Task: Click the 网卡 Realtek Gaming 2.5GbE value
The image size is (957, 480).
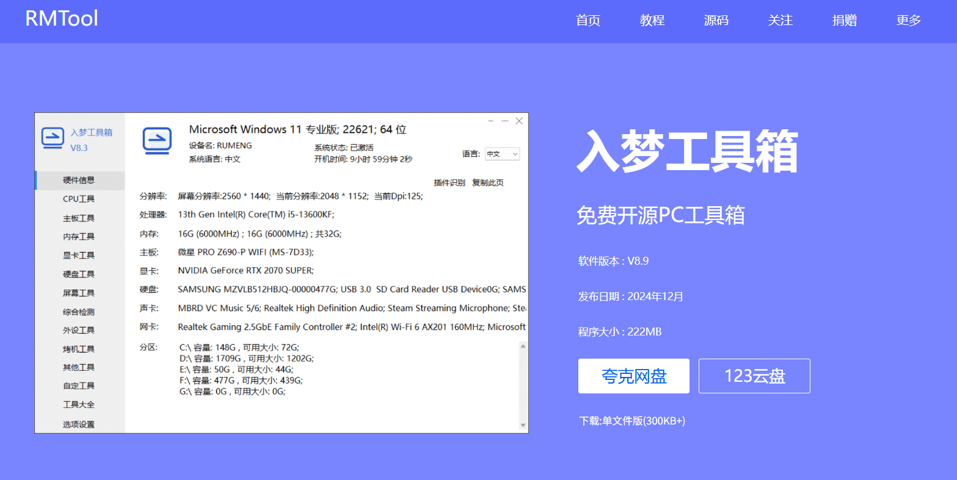Action: pyautogui.click(x=352, y=327)
